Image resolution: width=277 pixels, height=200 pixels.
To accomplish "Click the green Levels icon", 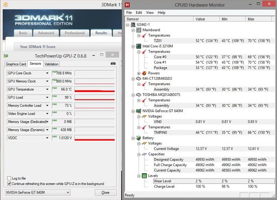I will pos(144,176).
